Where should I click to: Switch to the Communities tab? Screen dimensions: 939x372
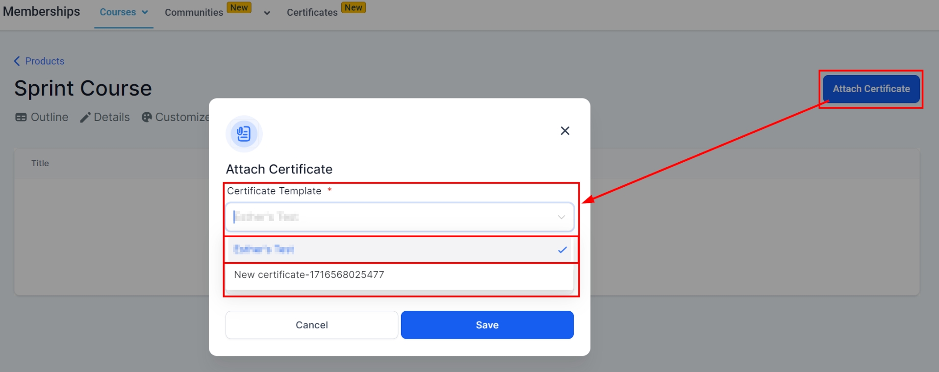tap(194, 13)
